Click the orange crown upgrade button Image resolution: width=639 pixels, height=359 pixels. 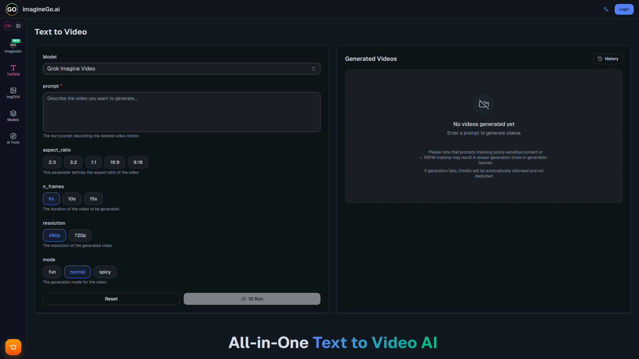coord(13,347)
